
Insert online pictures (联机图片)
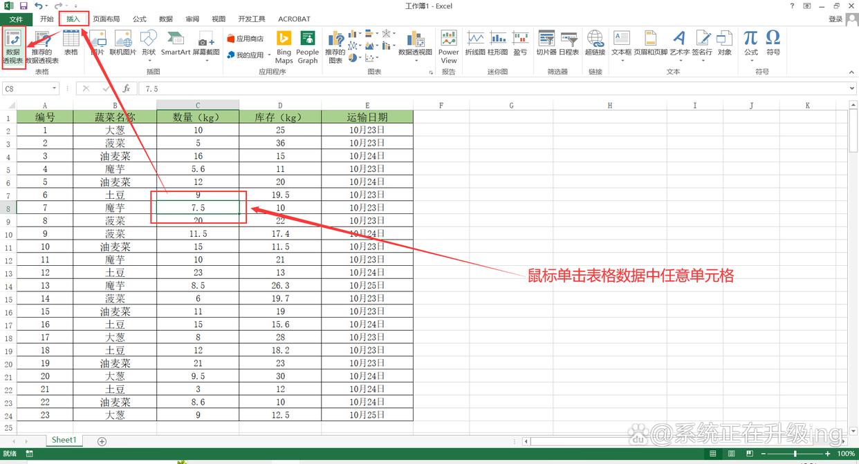coord(123,43)
